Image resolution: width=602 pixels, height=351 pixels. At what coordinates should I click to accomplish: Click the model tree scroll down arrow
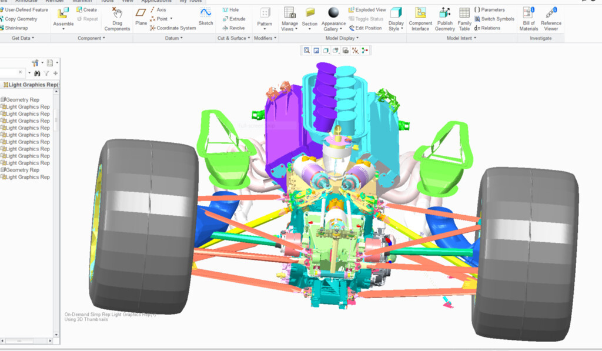click(56, 335)
